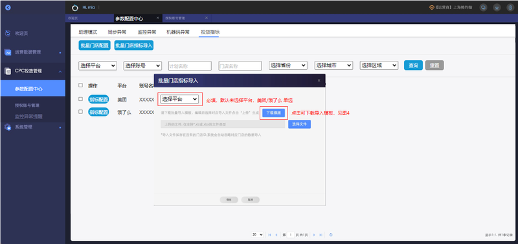Click the rightmost round header icon

pyautogui.click(x=510, y=7)
